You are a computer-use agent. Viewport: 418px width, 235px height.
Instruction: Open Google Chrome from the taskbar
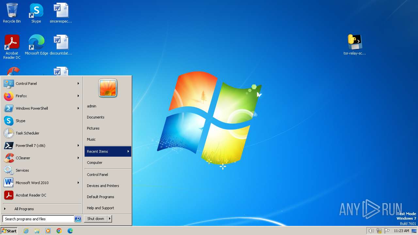pyautogui.click(x=59, y=231)
